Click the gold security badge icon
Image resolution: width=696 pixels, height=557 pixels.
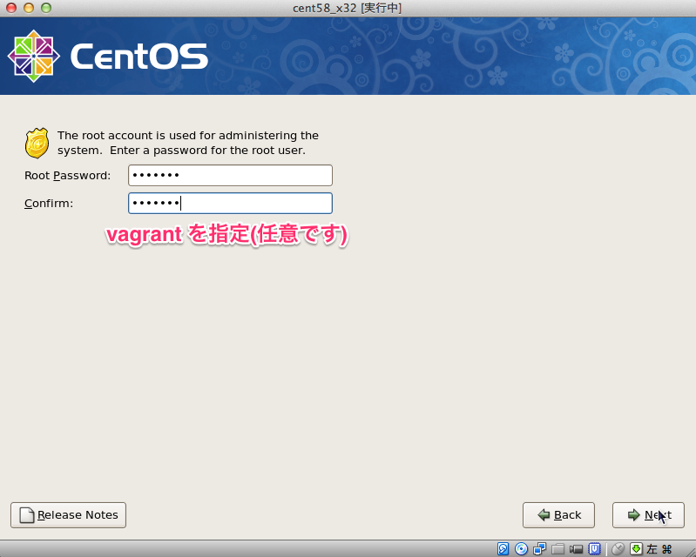(37, 144)
